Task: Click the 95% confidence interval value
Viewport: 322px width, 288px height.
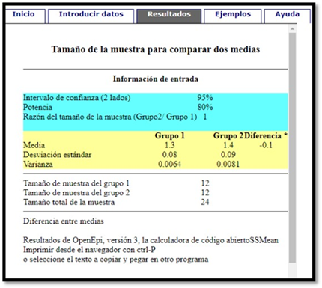Action: [205, 98]
